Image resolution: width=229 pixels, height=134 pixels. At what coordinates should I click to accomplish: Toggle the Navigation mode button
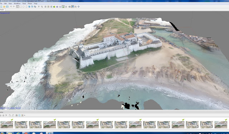pos(18,7)
